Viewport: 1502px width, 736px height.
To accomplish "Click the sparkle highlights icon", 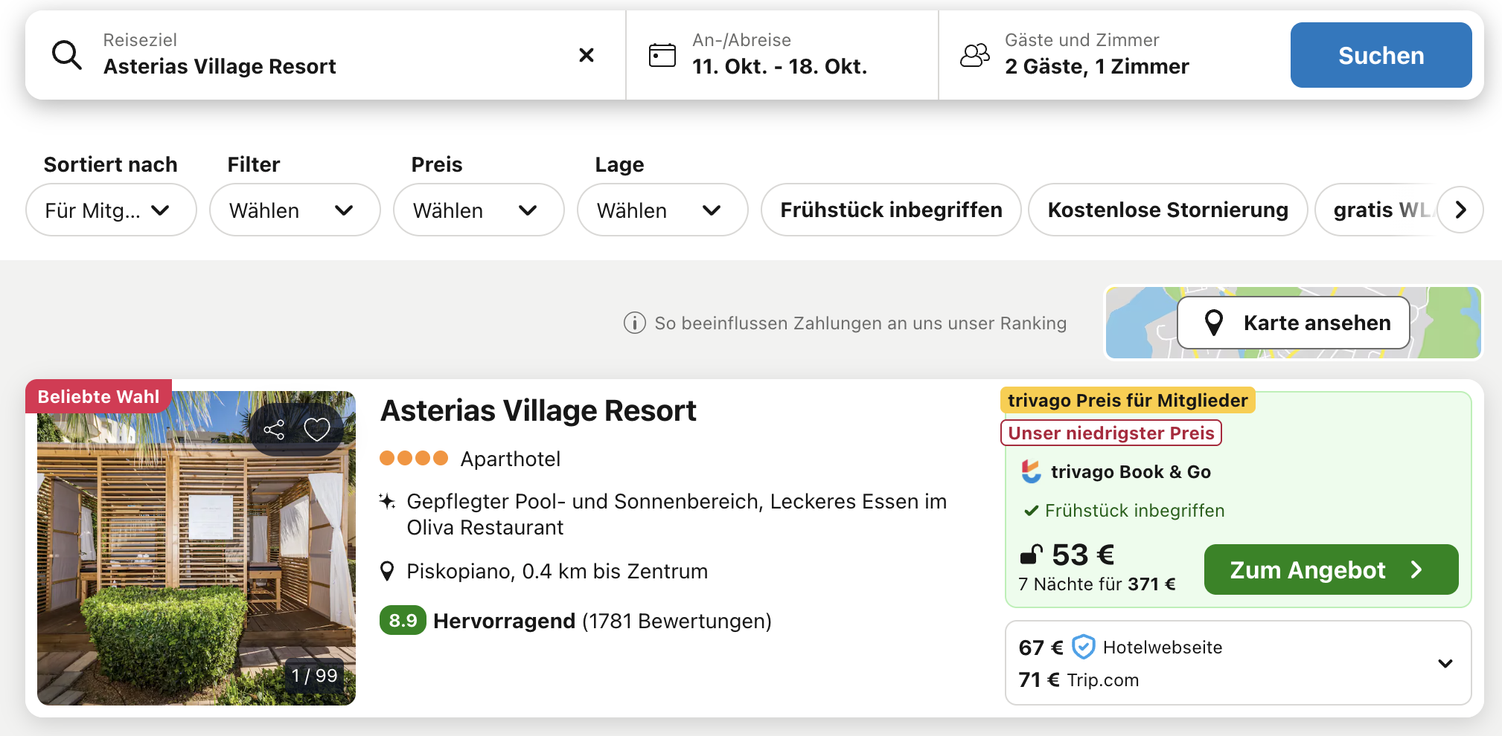I will (x=387, y=501).
